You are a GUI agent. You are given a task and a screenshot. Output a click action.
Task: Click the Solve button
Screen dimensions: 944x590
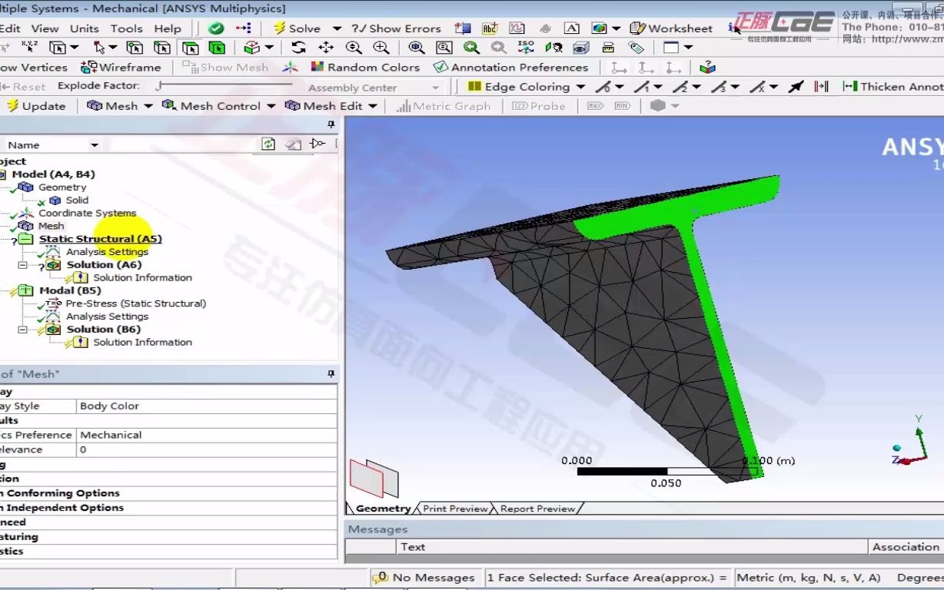[x=297, y=28]
